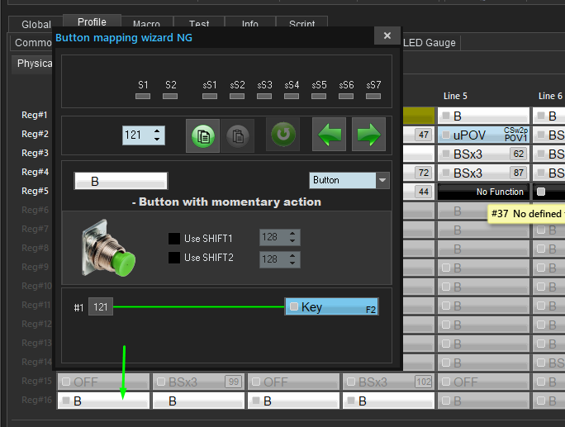Select the uPOV cell in Line 5
This screenshot has height=427, width=565.
483,135
